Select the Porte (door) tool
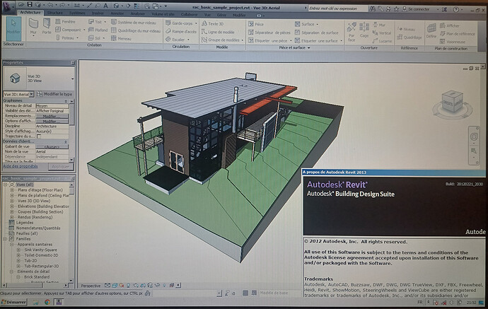Screen dimensions: 488x309 (47, 27)
